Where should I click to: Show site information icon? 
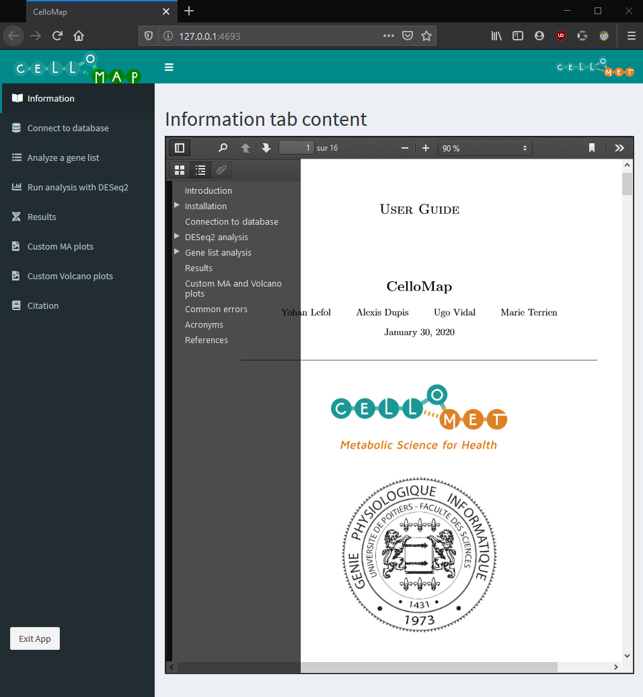[x=168, y=36]
